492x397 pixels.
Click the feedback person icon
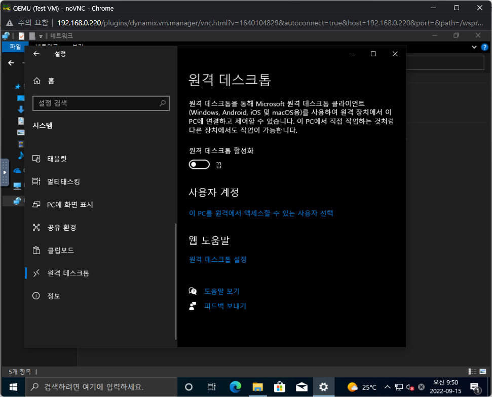[x=193, y=306]
